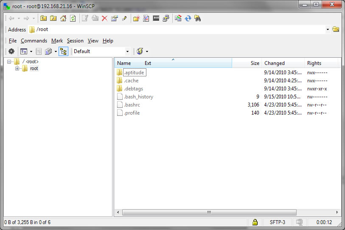The image size is (345, 230).
Task: Open file Properties icon
Action: coord(115,18)
